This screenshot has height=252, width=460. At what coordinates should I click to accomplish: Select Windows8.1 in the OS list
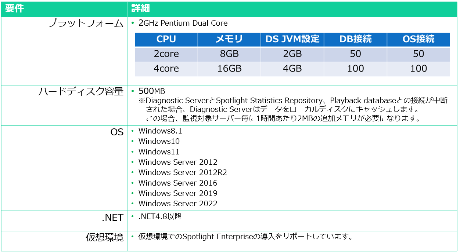point(160,131)
